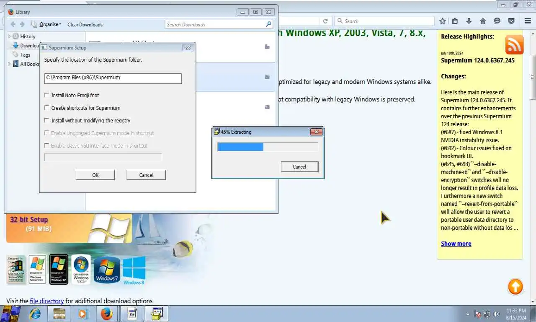The height and width of the screenshot is (322, 536).
Task: Click the taskbar clock showing 11:33 PM
Action: [515, 314]
